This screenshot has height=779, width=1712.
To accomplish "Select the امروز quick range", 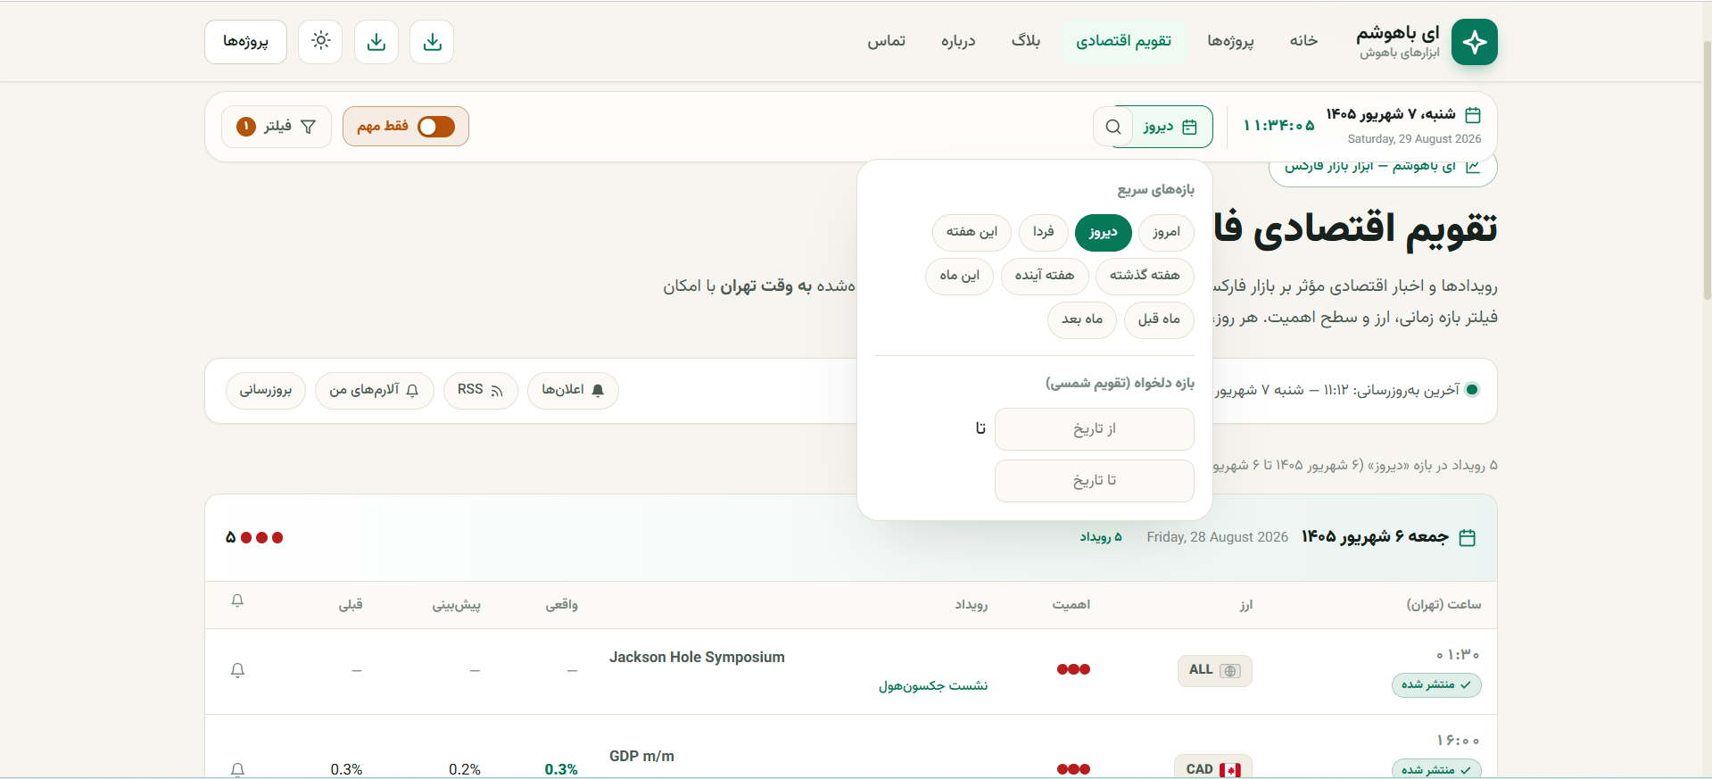I will click(x=1166, y=232).
